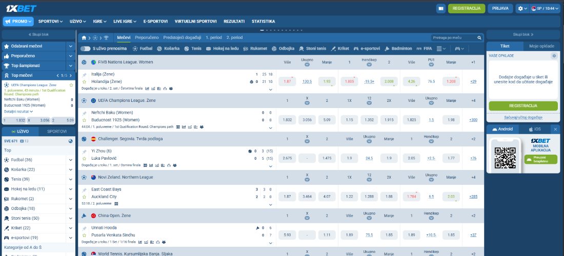
Task: Favorite the Holandija (Žene) match star
Action: tap(84, 82)
